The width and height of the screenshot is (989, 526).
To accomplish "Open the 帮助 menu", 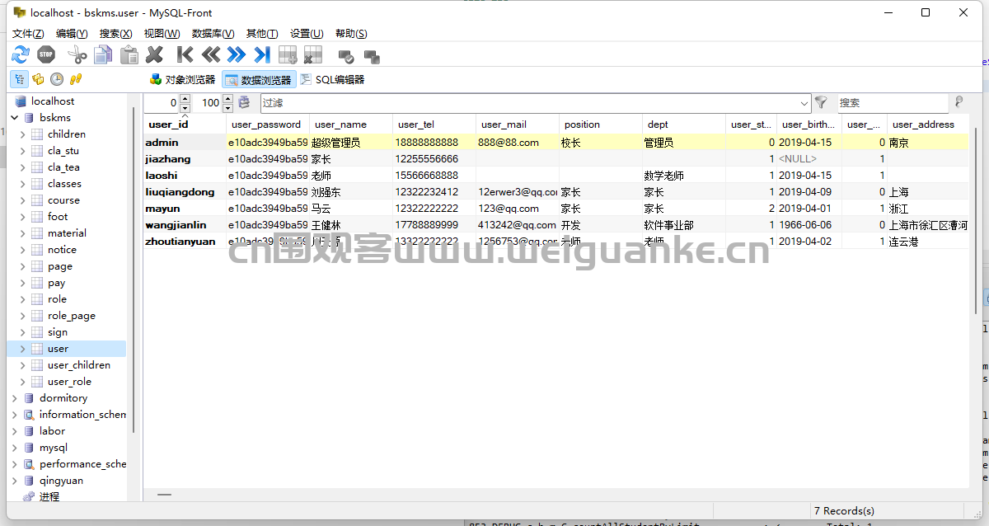I will point(351,34).
